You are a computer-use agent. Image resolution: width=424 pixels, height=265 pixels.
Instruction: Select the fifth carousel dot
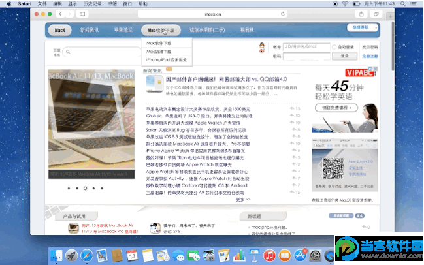pyautogui.click(x=102, y=188)
